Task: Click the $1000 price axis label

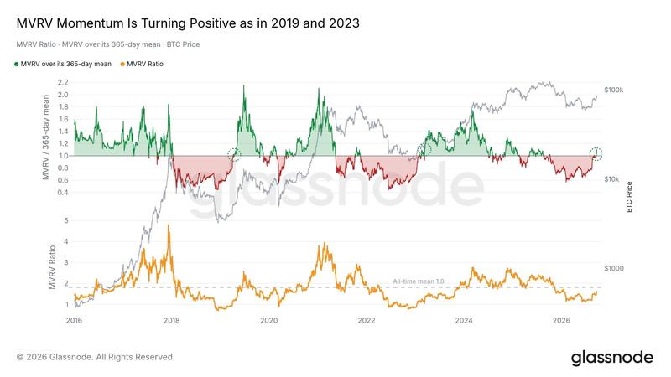Action: click(x=614, y=268)
